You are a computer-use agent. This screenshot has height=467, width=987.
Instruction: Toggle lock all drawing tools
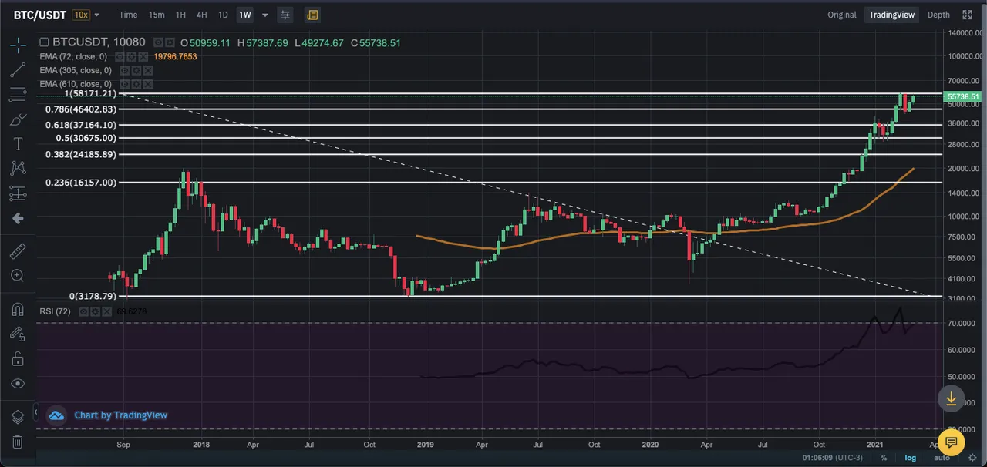pyautogui.click(x=18, y=358)
